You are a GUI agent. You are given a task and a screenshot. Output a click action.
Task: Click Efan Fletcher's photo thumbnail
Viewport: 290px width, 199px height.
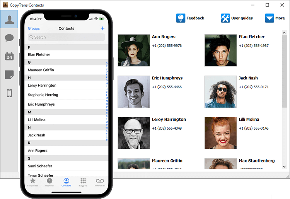(220, 51)
